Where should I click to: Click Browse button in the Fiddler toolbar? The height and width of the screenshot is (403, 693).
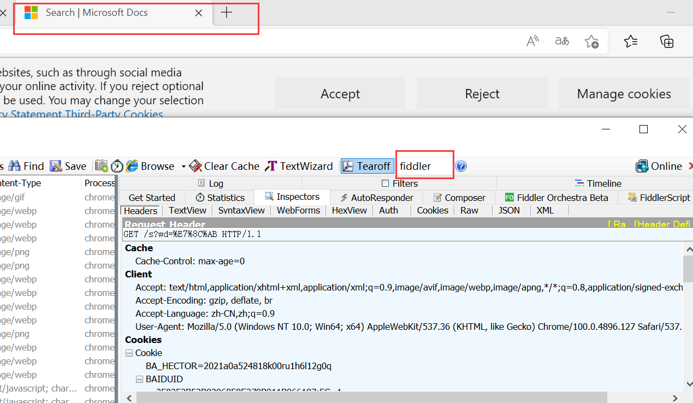click(x=150, y=166)
